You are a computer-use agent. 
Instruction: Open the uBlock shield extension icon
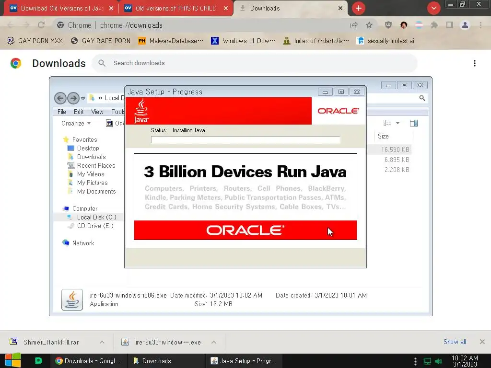(x=388, y=25)
